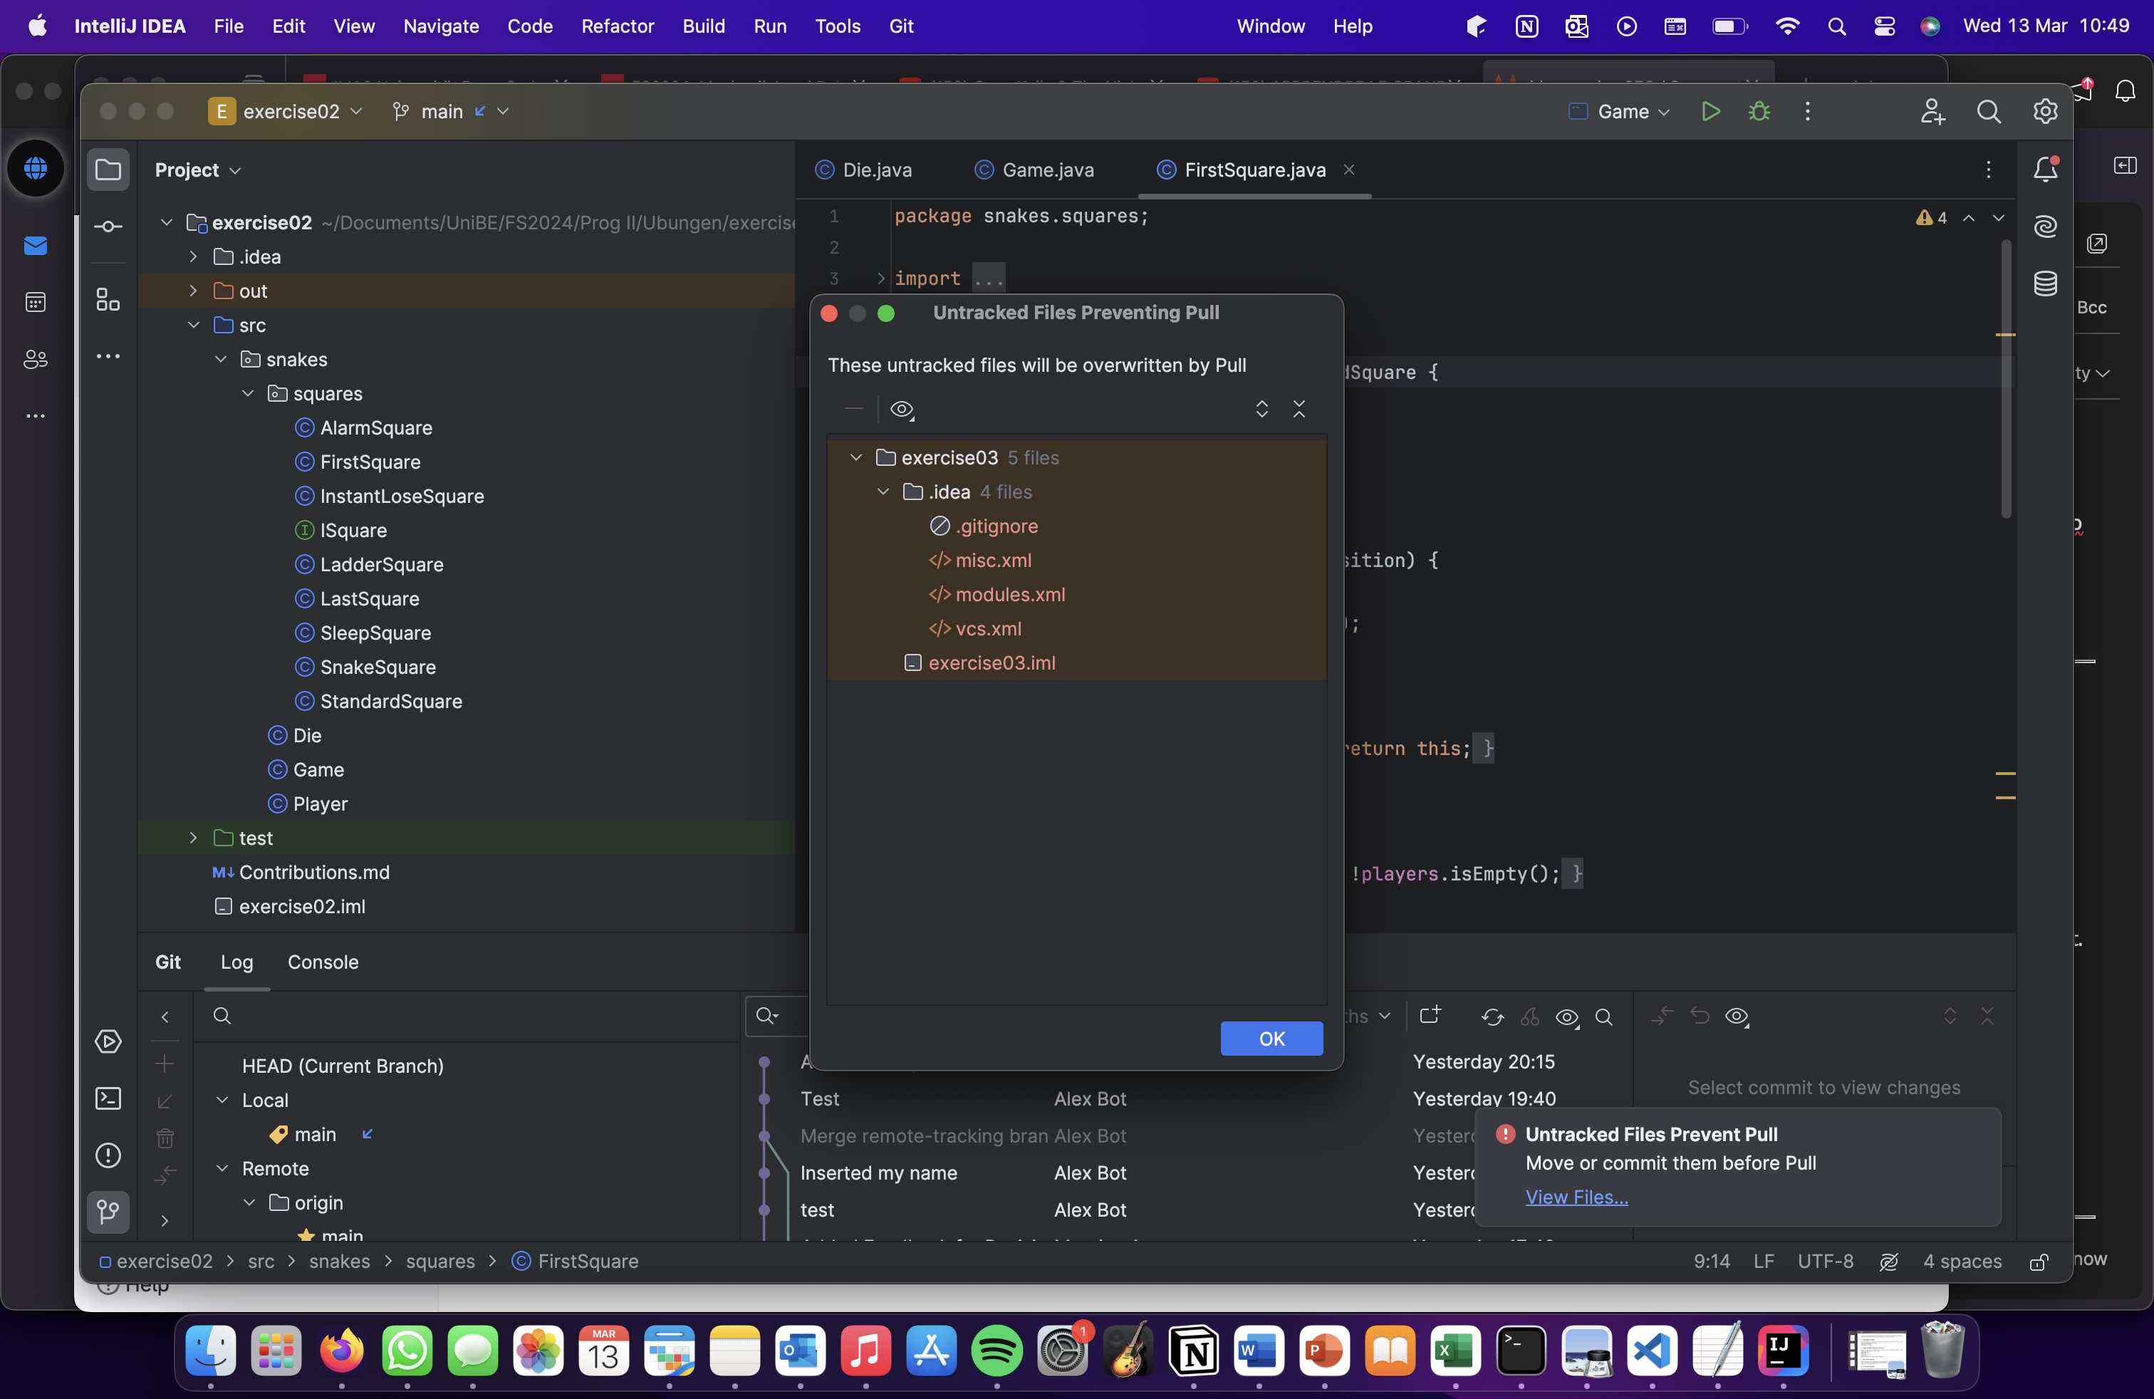The image size is (2154, 1399).
Task: Expand folded import statement in editor
Action: point(880,279)
